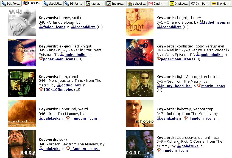Click user icon beside faded_icons in entry 040

tap(41, 27)
